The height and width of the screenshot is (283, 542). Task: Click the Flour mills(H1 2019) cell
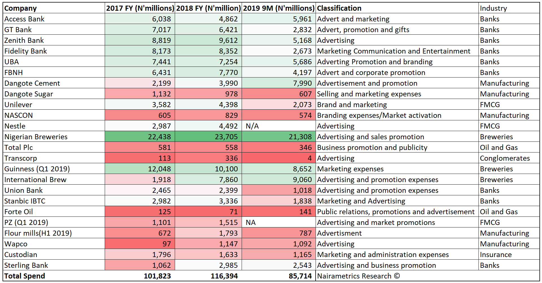(54, 233)
